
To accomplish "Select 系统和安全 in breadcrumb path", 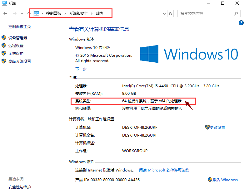I will pos(78,13).
